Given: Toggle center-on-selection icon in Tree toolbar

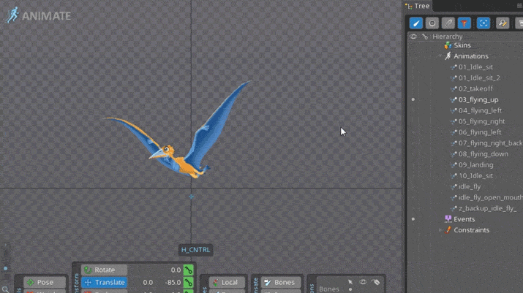Looking at the screenshot, I should (x=484, y=23).
